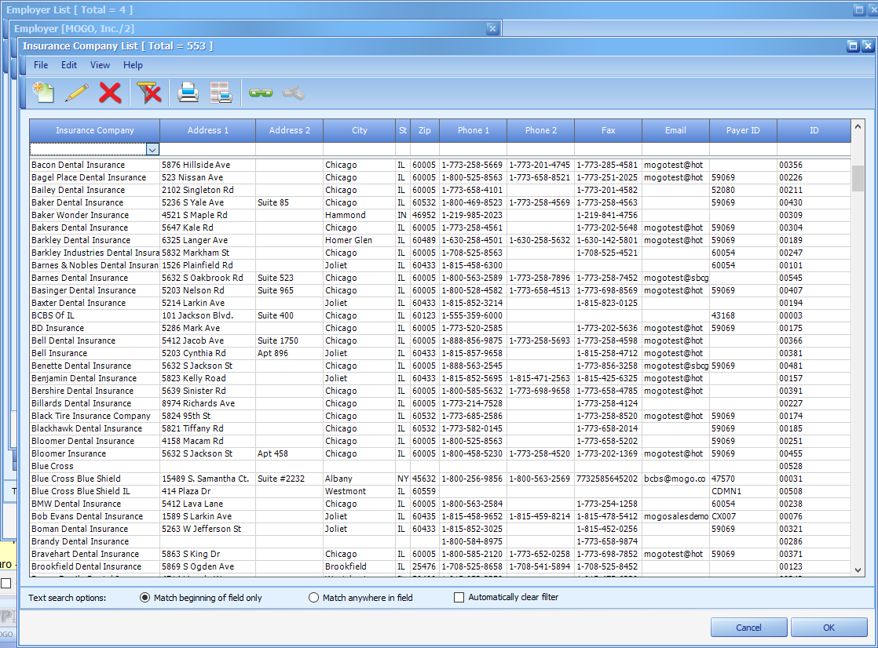Click the red X delete icon
The height and width of the screenshot is (648, 878).
pyautogui.click(x=110, y=93)
